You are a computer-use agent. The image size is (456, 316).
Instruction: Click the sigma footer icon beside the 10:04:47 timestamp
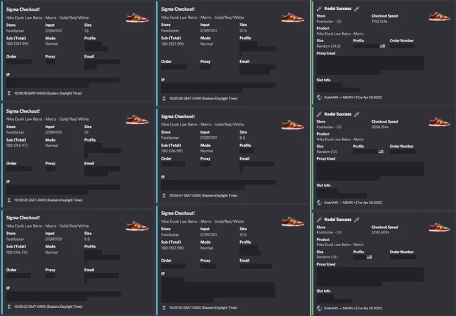click(x=164, y=195)
